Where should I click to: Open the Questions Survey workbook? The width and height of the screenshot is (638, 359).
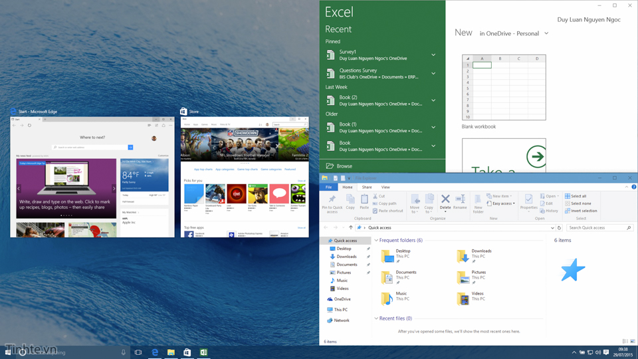point(374,74)
